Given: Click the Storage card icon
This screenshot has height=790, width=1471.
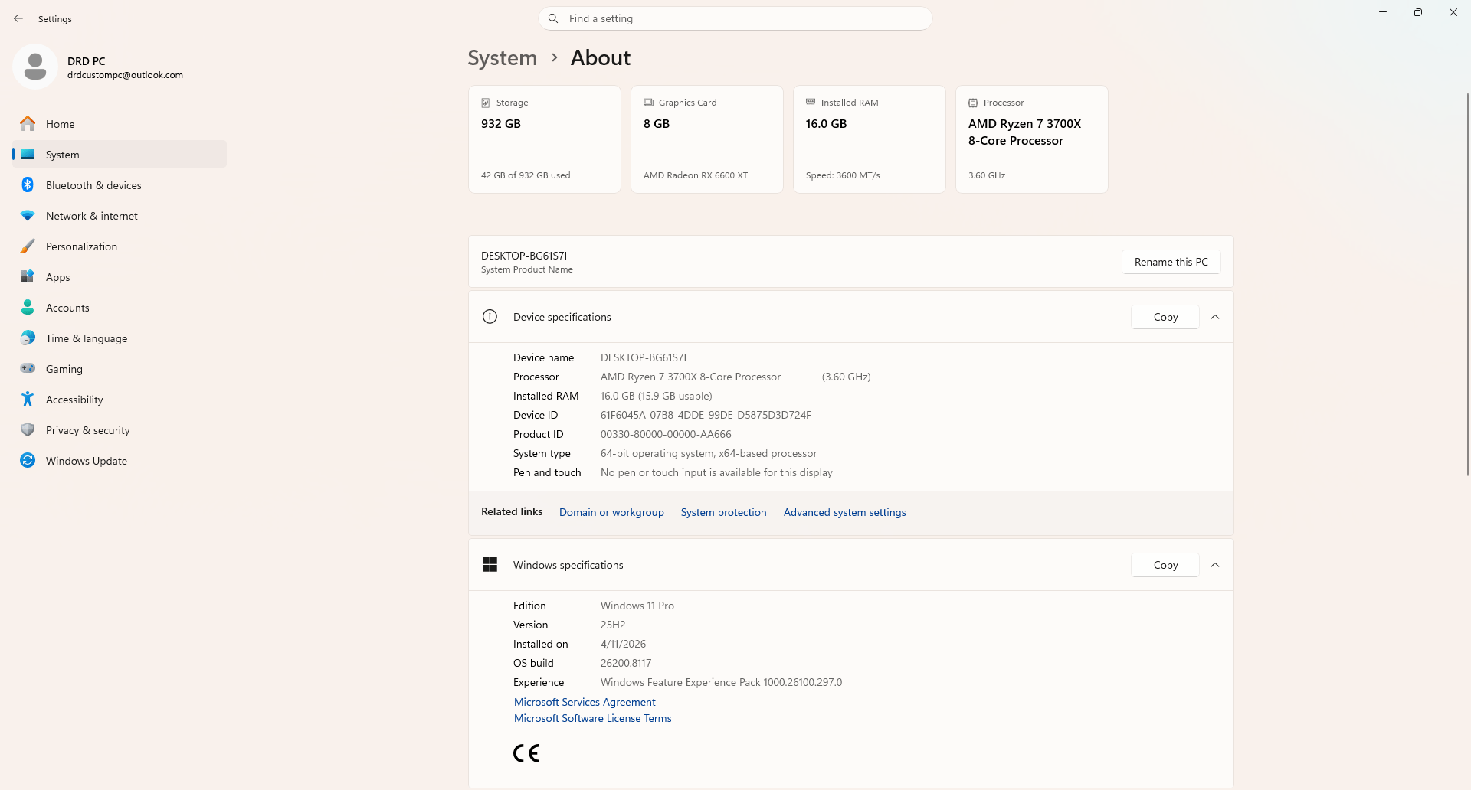Looking at the screenshot, I should [x=486, y=103].
